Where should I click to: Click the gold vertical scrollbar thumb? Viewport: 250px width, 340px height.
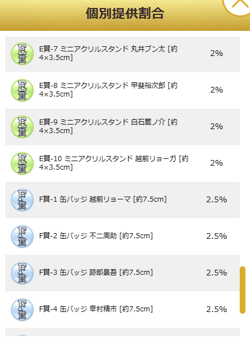[243, 290]
